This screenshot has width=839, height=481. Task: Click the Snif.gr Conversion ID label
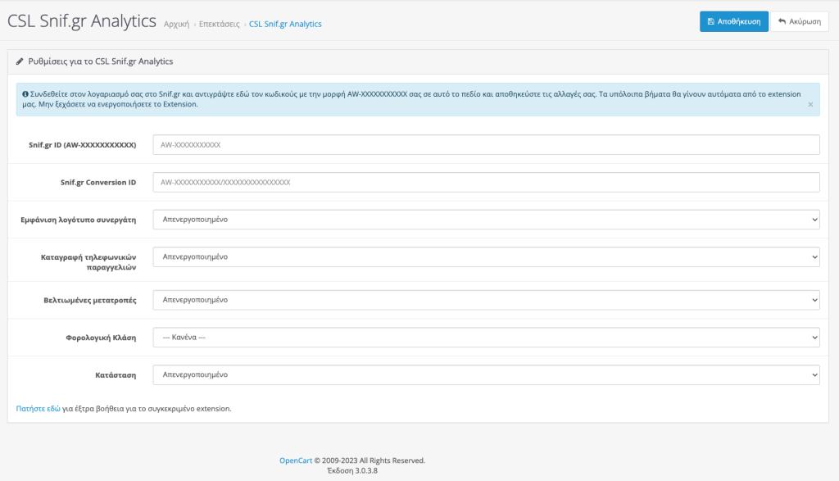[x=98, y=183]
